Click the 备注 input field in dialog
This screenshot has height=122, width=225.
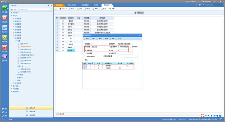(x=112, y=60)
